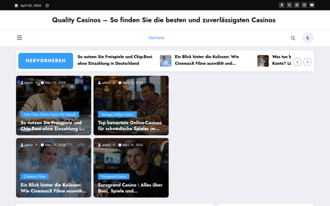Toggle dark mode with the moon button
This screenshot has width=330, height=206.
pos(308,38)
